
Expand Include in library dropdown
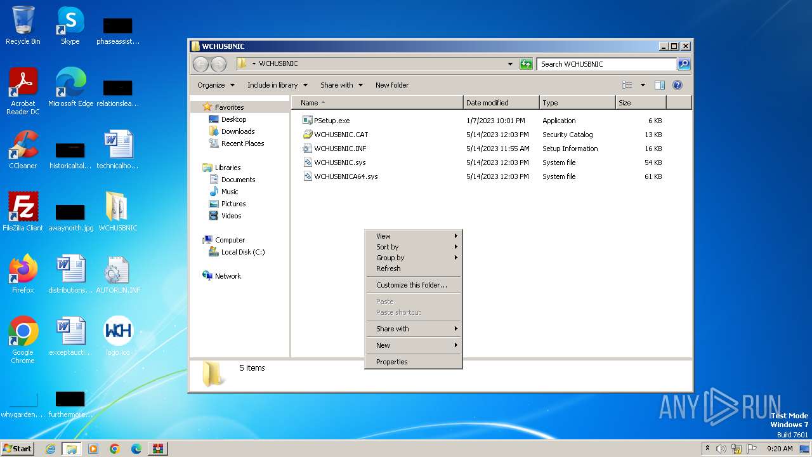tap(277, 85)
